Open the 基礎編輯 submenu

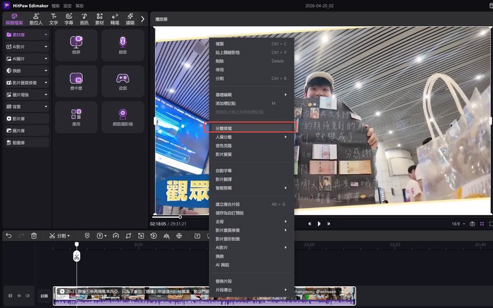(x=251, y=94)
